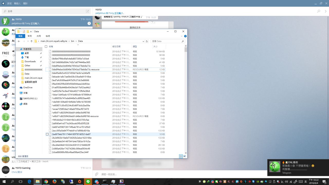Open the 檔案 tab in Explorer ribbon
The height and width of the screenshot is (185, 329).
coord(20,36)
